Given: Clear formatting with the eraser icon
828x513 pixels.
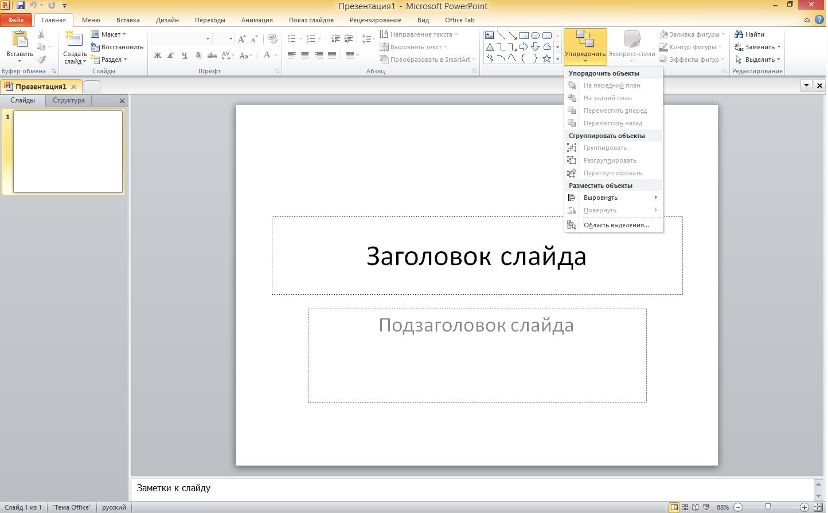Looking at the screenshot, I should pyautogui.click(x=273, y=39).
